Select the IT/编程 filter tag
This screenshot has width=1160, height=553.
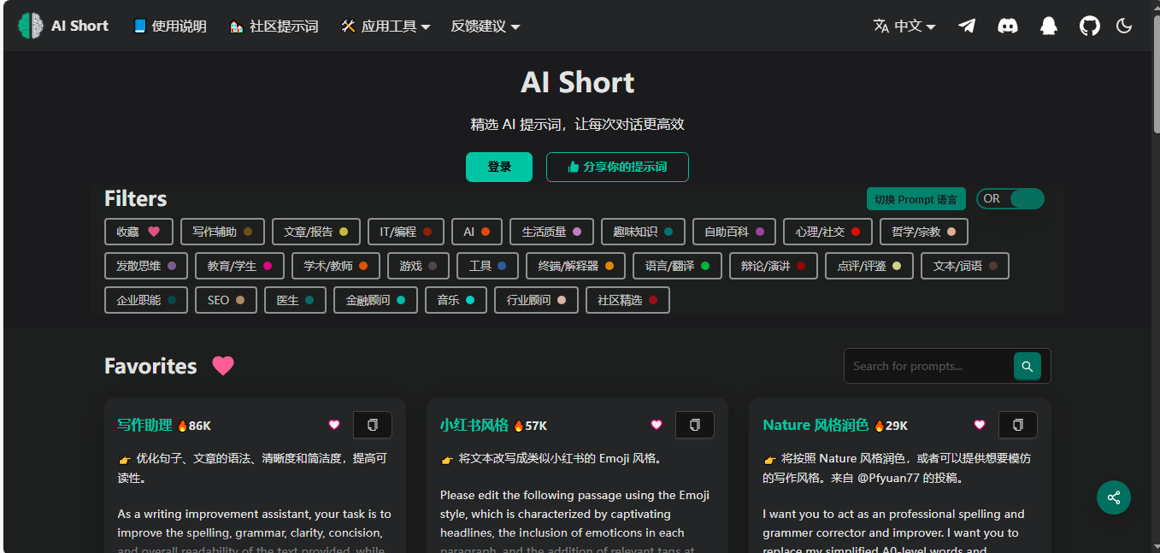point(406,232)
